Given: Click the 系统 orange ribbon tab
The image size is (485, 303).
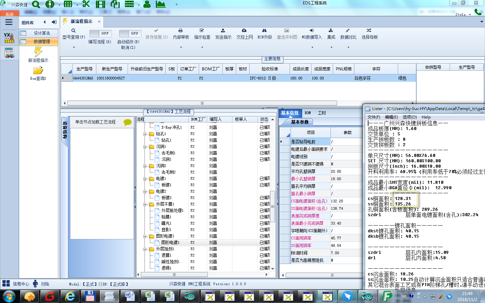Looking at the screenshot, I should click(9, 14).
